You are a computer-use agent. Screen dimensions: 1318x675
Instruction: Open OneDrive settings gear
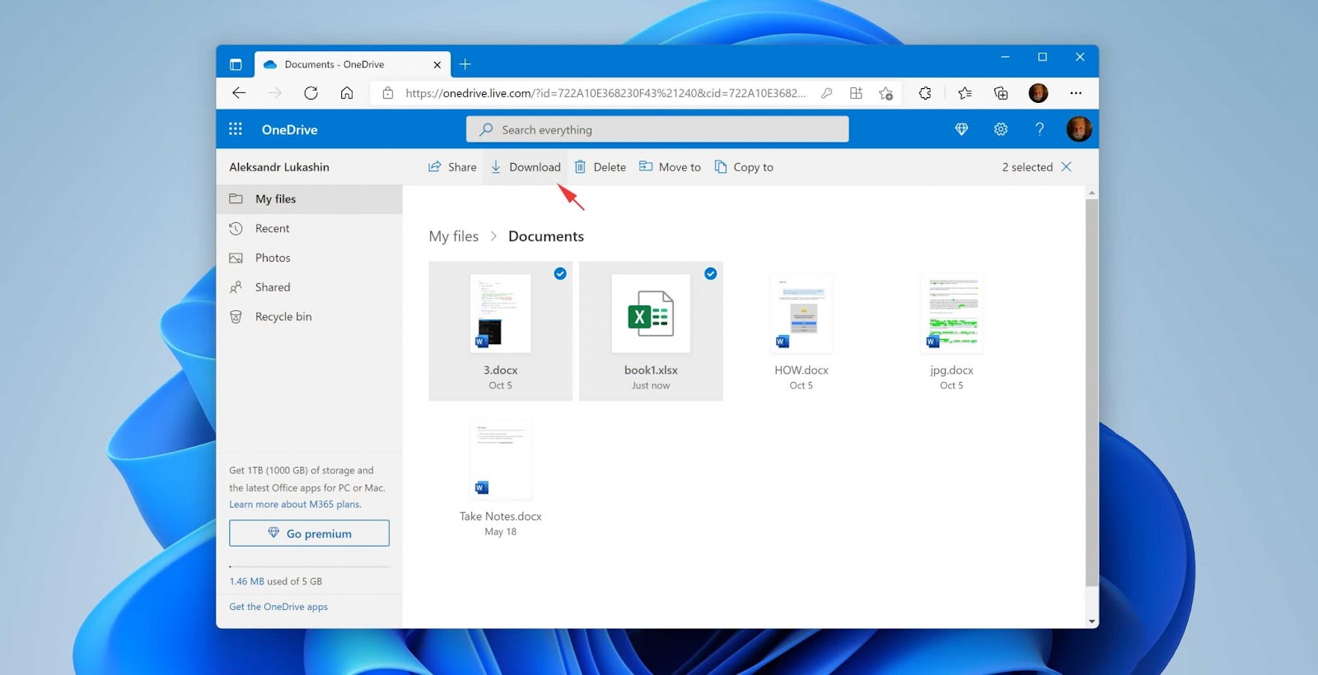(x=1001, y=129)
